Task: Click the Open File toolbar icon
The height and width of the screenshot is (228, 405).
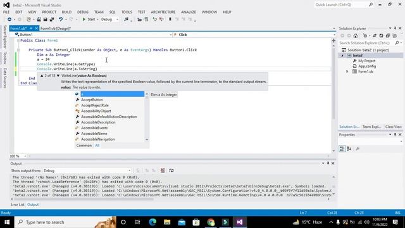Action: point(39,20)
